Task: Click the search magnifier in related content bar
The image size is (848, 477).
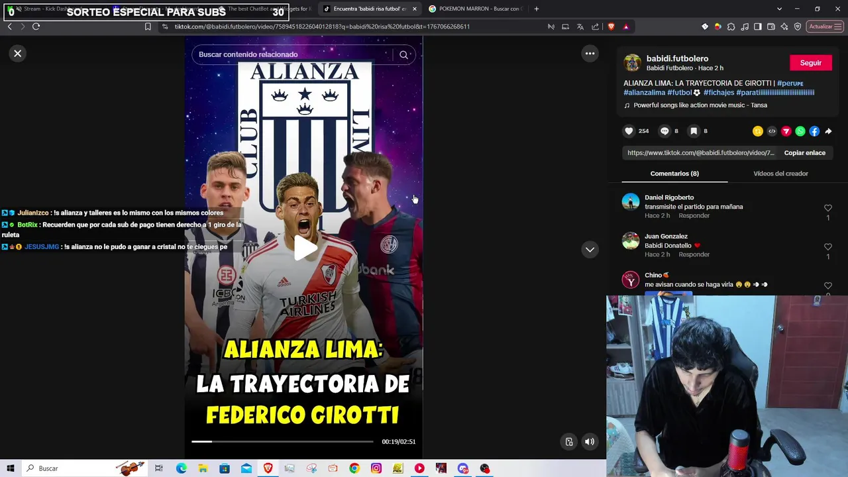Action: click(x=403, y=54)
